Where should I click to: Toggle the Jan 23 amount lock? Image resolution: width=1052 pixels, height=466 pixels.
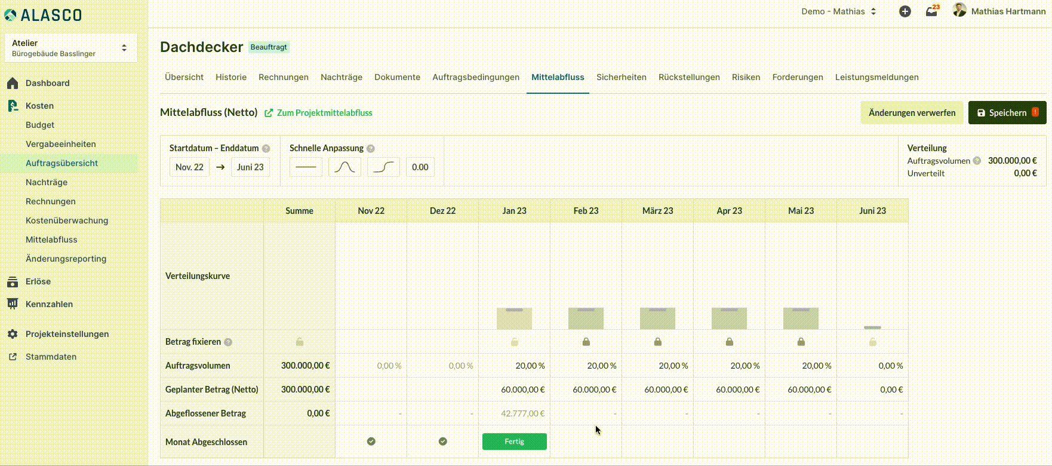point(515,342)
